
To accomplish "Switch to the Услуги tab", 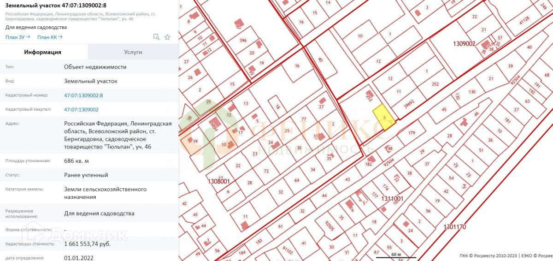I will 133,52.
